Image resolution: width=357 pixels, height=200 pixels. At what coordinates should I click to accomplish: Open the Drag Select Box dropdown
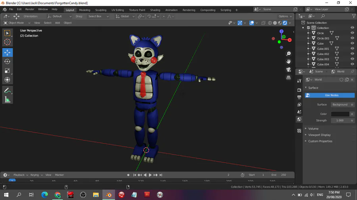coord(98,16)
